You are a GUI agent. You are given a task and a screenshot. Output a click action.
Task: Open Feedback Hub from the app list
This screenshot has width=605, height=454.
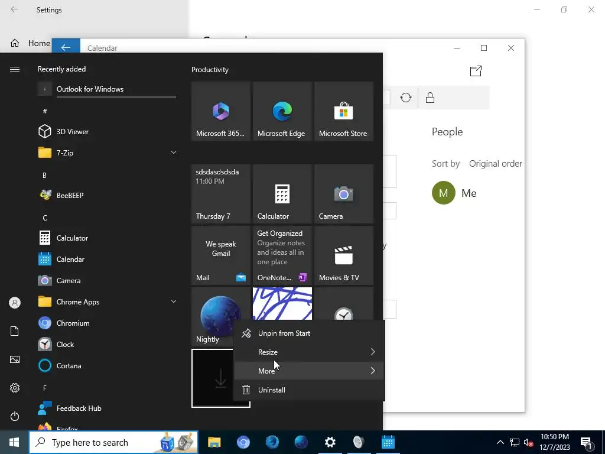[108, 408]
